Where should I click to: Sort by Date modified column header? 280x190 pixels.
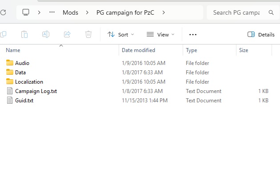(138, 50)
